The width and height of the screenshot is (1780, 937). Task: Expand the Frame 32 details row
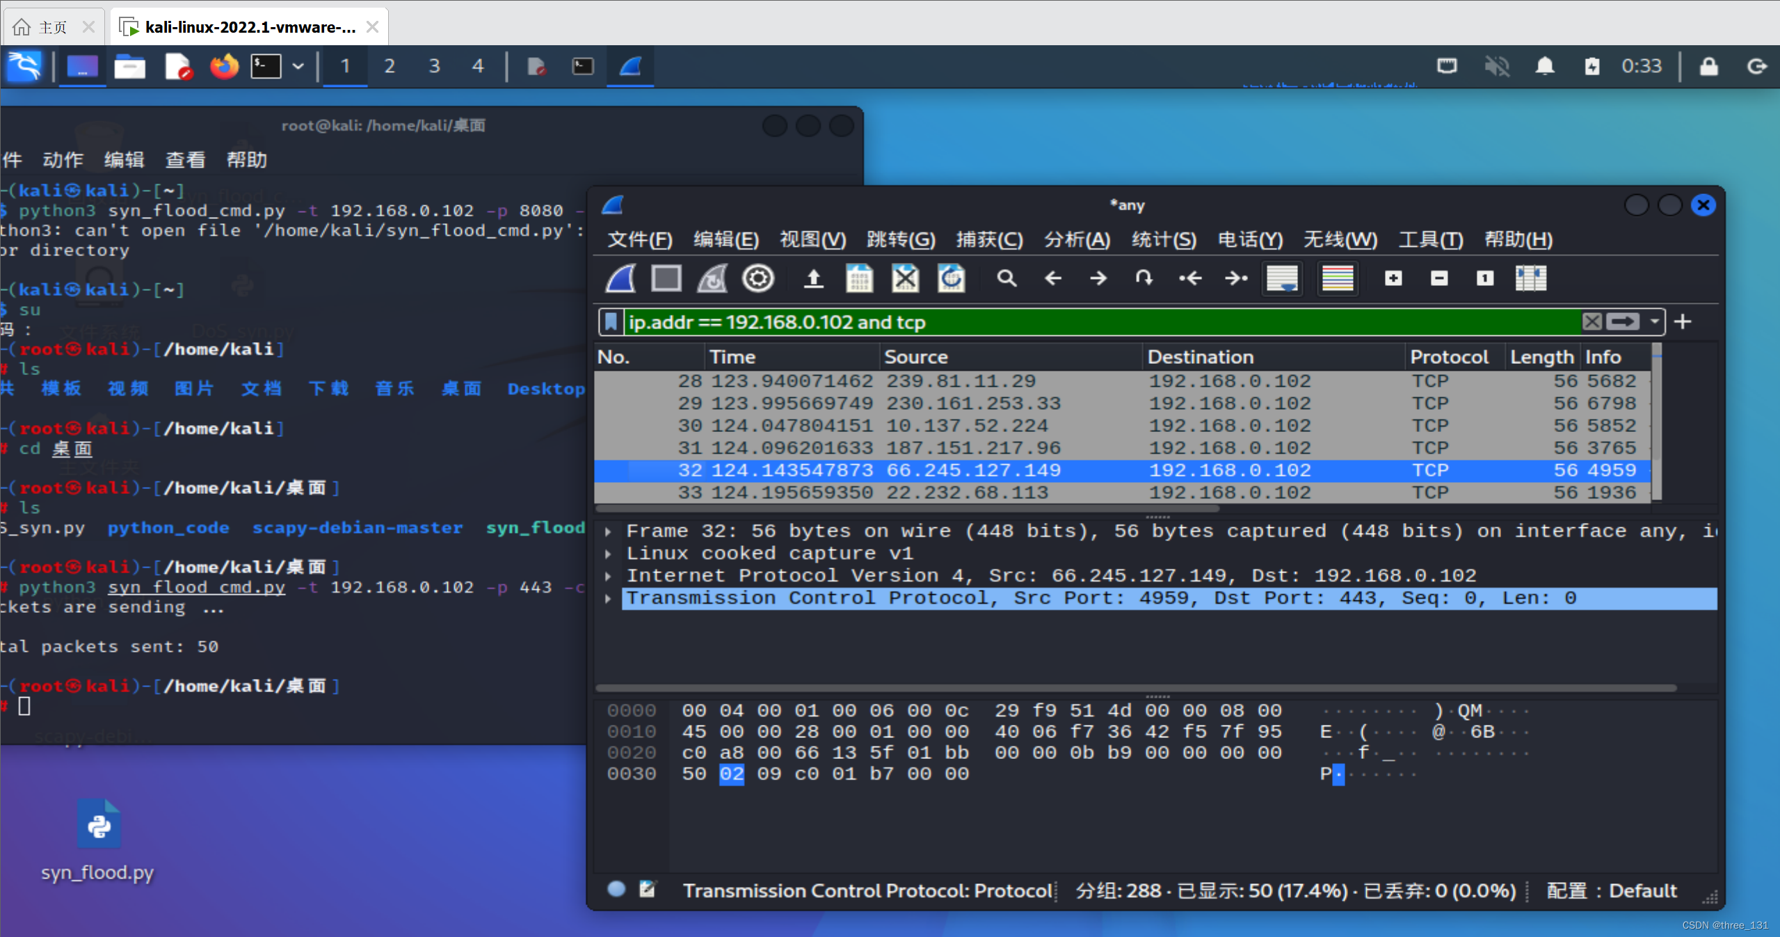[609, 531]
